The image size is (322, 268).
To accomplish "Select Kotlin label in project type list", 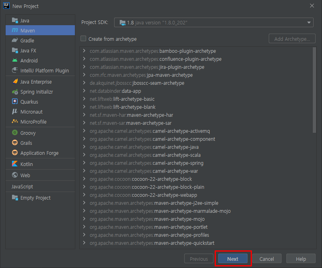I will (x=26, y=164).
